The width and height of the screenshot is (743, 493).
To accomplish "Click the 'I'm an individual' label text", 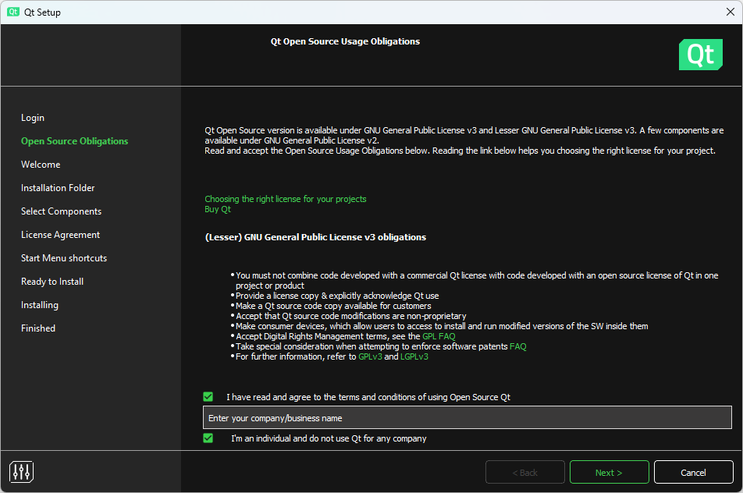I will click(x=329, y=438).
